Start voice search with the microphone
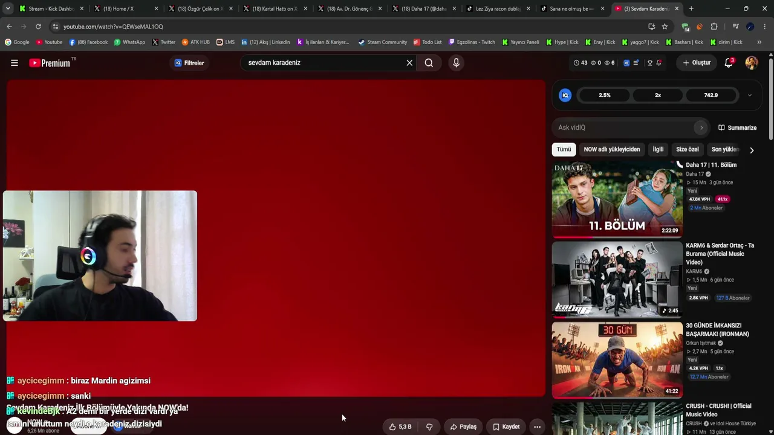 [456, 63]
